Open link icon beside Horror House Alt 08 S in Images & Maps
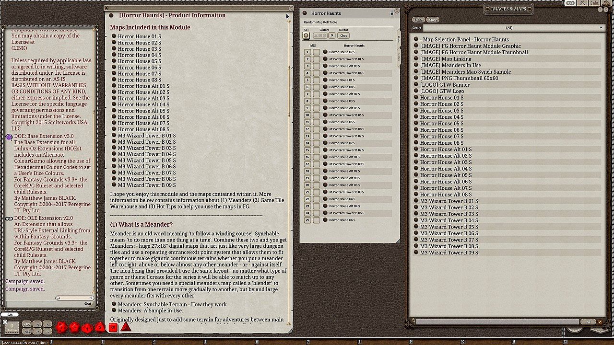Viewport: 614px width, 345px height. click(x=416, y=195)
